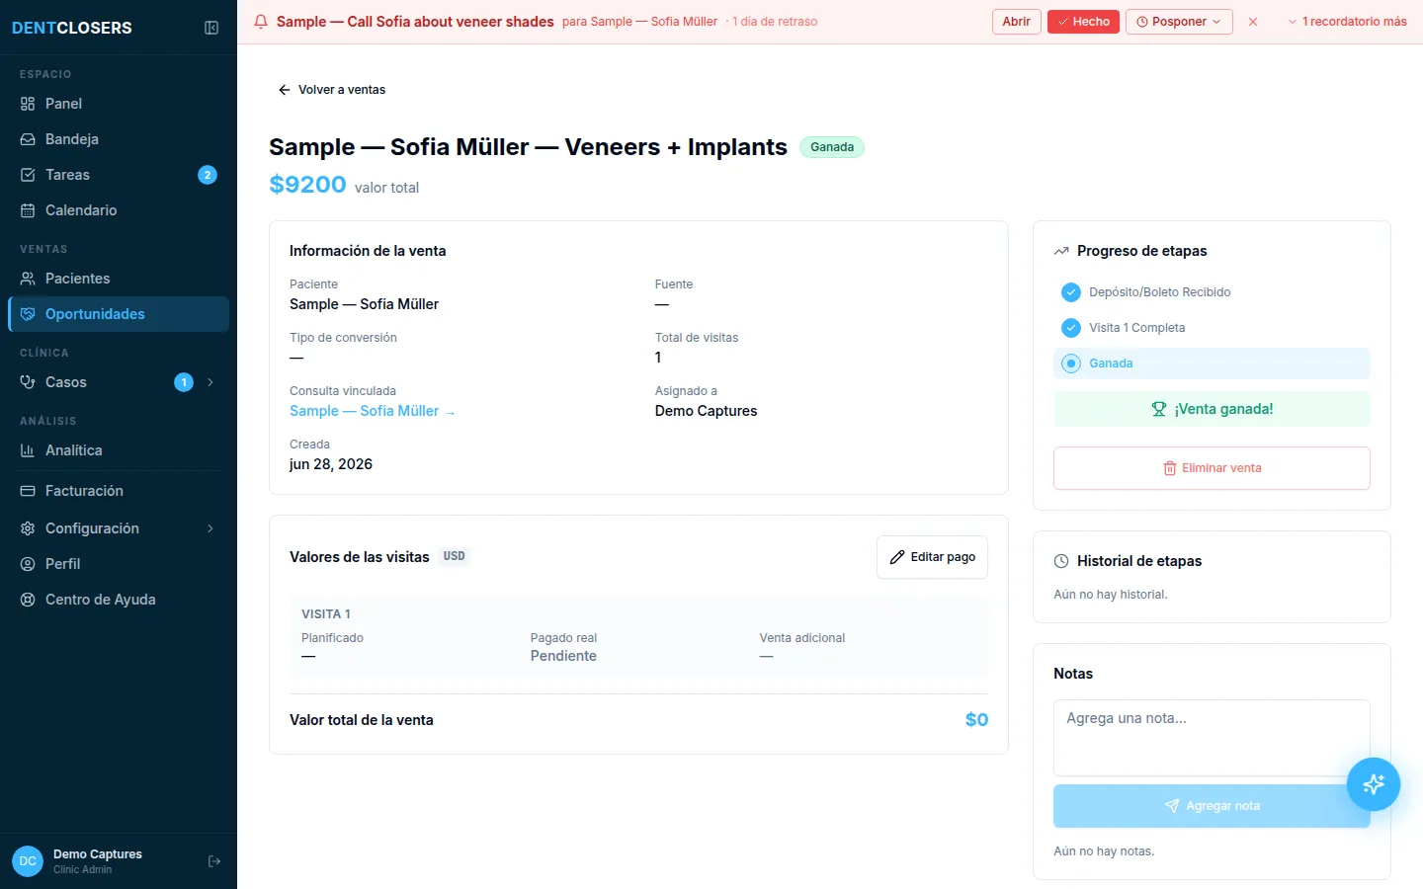This screenshot has width=1423, height=889.
Task: Dismiss the reminder banner with the X
Action: click(x=1253, y=22)
